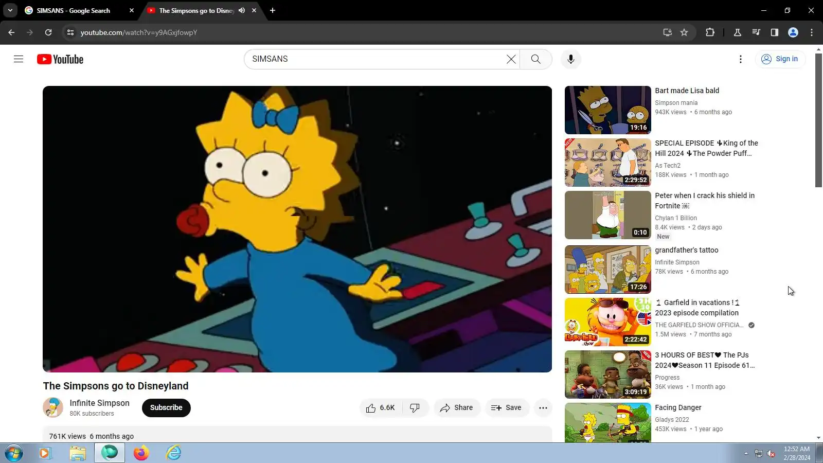
Task: Like the video with thumbs up
Action: (381, 408)
